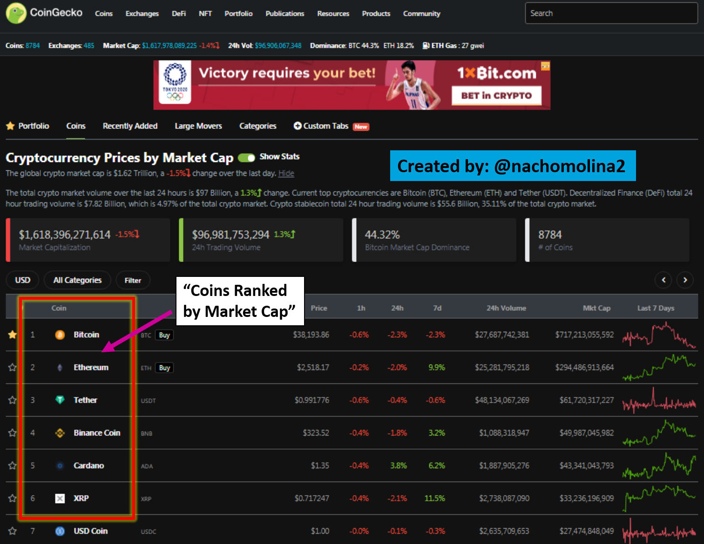Add Binance Coin to favorites star
This screenshot has width=704, height=544.
pyautogui.click(x=13, y=433)
